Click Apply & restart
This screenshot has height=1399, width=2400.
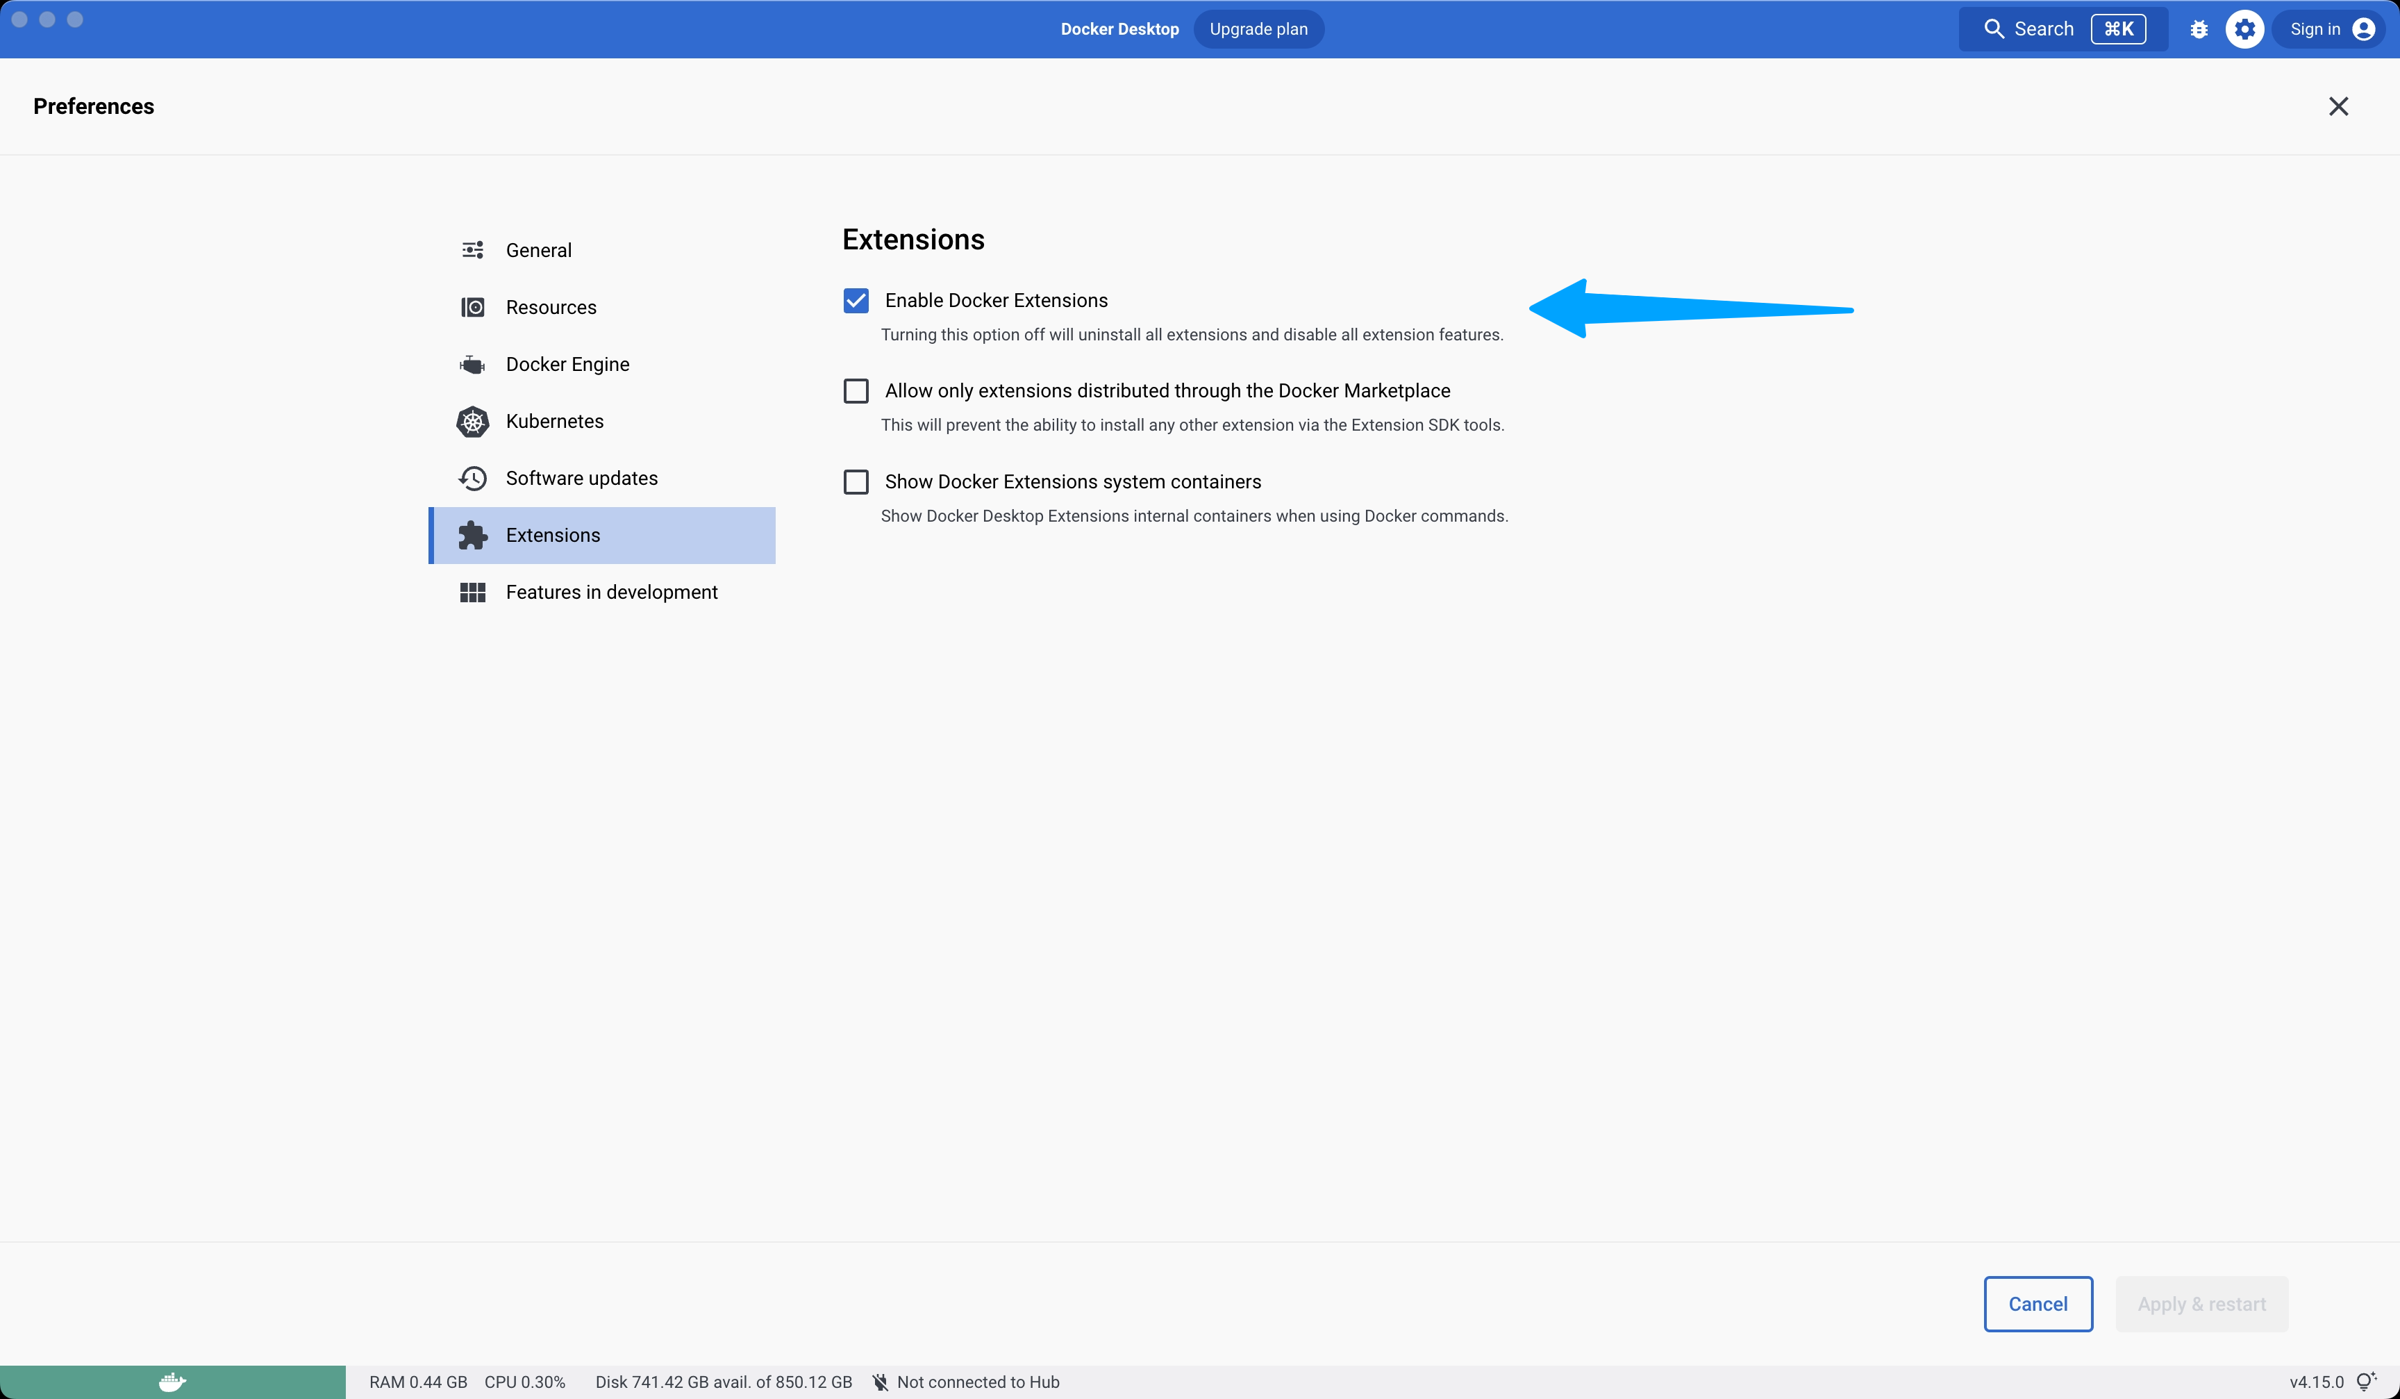(2202, 1303)
